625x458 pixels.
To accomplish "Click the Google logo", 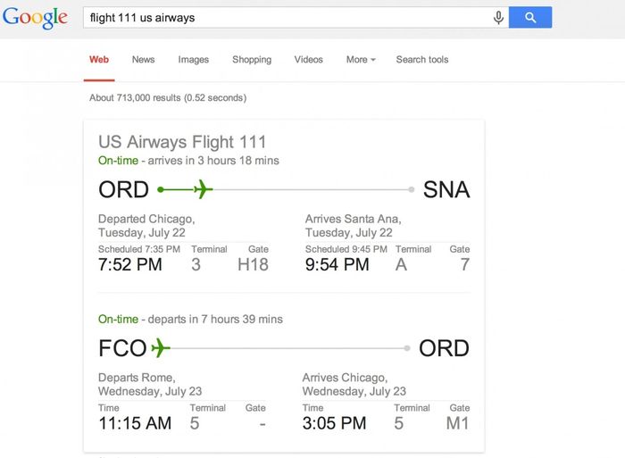I will point(36,18).
